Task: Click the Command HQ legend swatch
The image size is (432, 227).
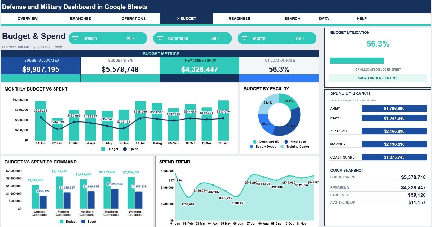Action: (x=255, y=142)
